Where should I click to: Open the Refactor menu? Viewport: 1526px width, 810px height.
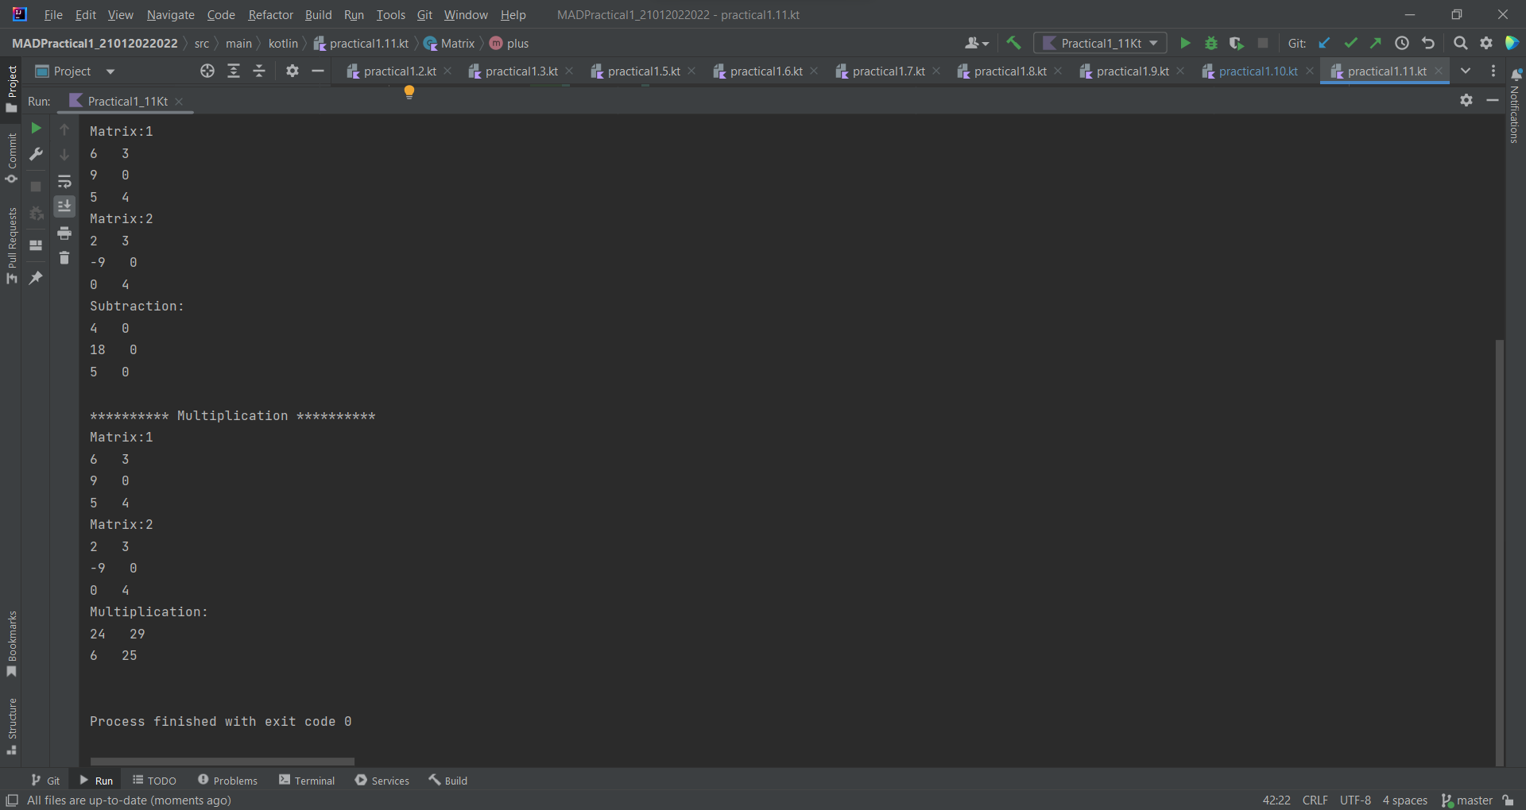[x=270, y=15]
